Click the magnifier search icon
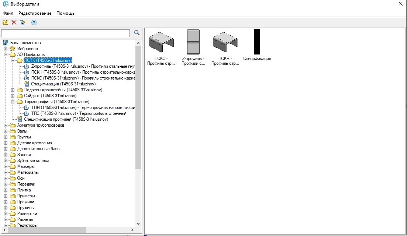Viewport: 407px width, 236px height. (x=137, y=33)
